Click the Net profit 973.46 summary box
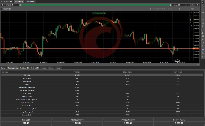Screen dimensions: 205x126 (x=26, y=122)
